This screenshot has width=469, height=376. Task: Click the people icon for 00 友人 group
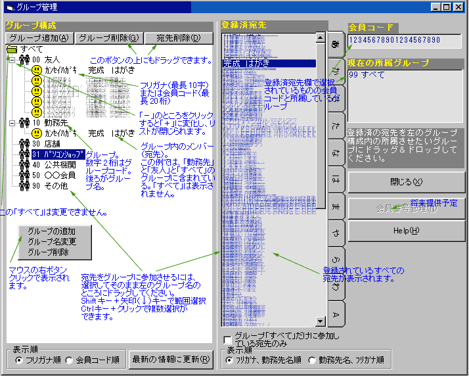coord(25,60)
